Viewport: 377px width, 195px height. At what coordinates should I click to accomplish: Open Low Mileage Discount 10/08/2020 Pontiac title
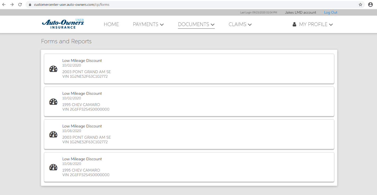pos(82,126)
